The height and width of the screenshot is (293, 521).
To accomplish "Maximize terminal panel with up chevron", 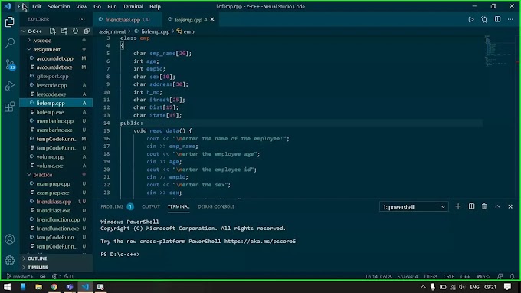I will [x=497, y=206].
